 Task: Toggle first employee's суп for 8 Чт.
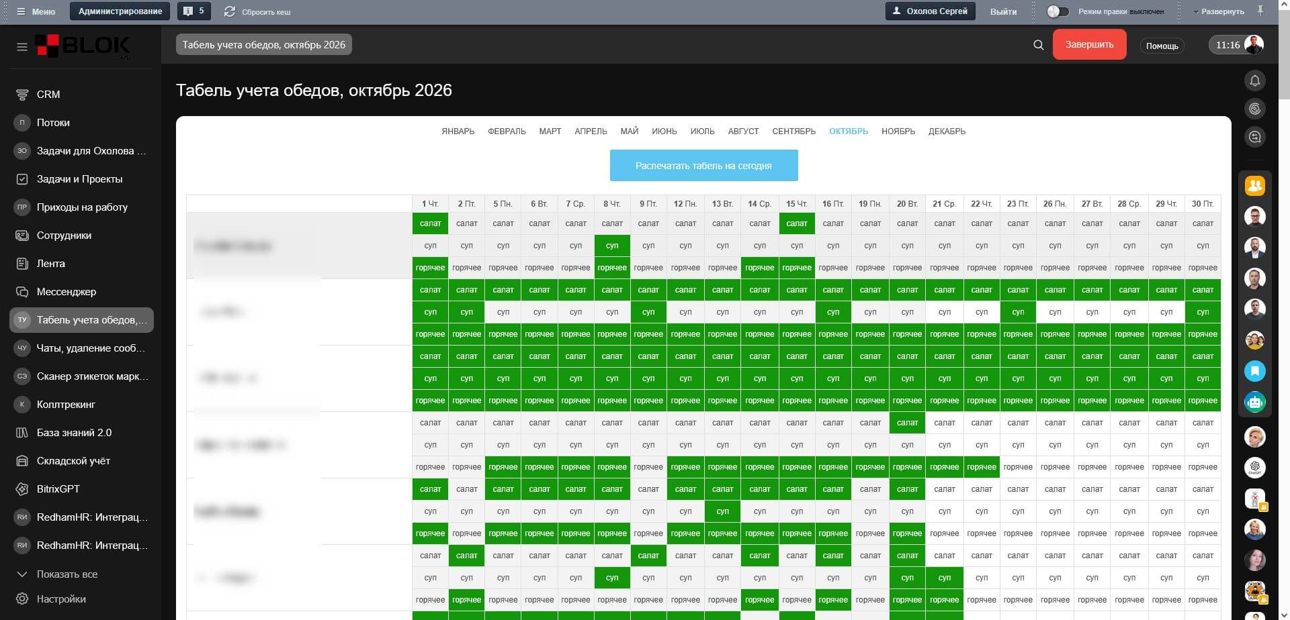612,246
